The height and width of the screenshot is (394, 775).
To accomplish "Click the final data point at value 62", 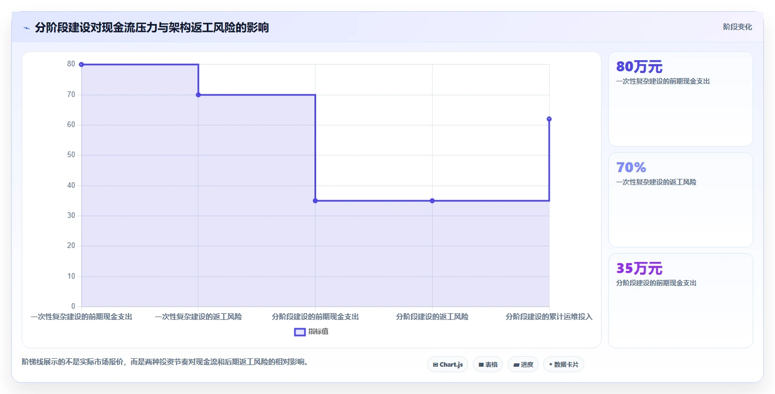I will point(549,119).
